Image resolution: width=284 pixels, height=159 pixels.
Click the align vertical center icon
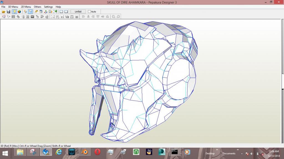(103, 17)
